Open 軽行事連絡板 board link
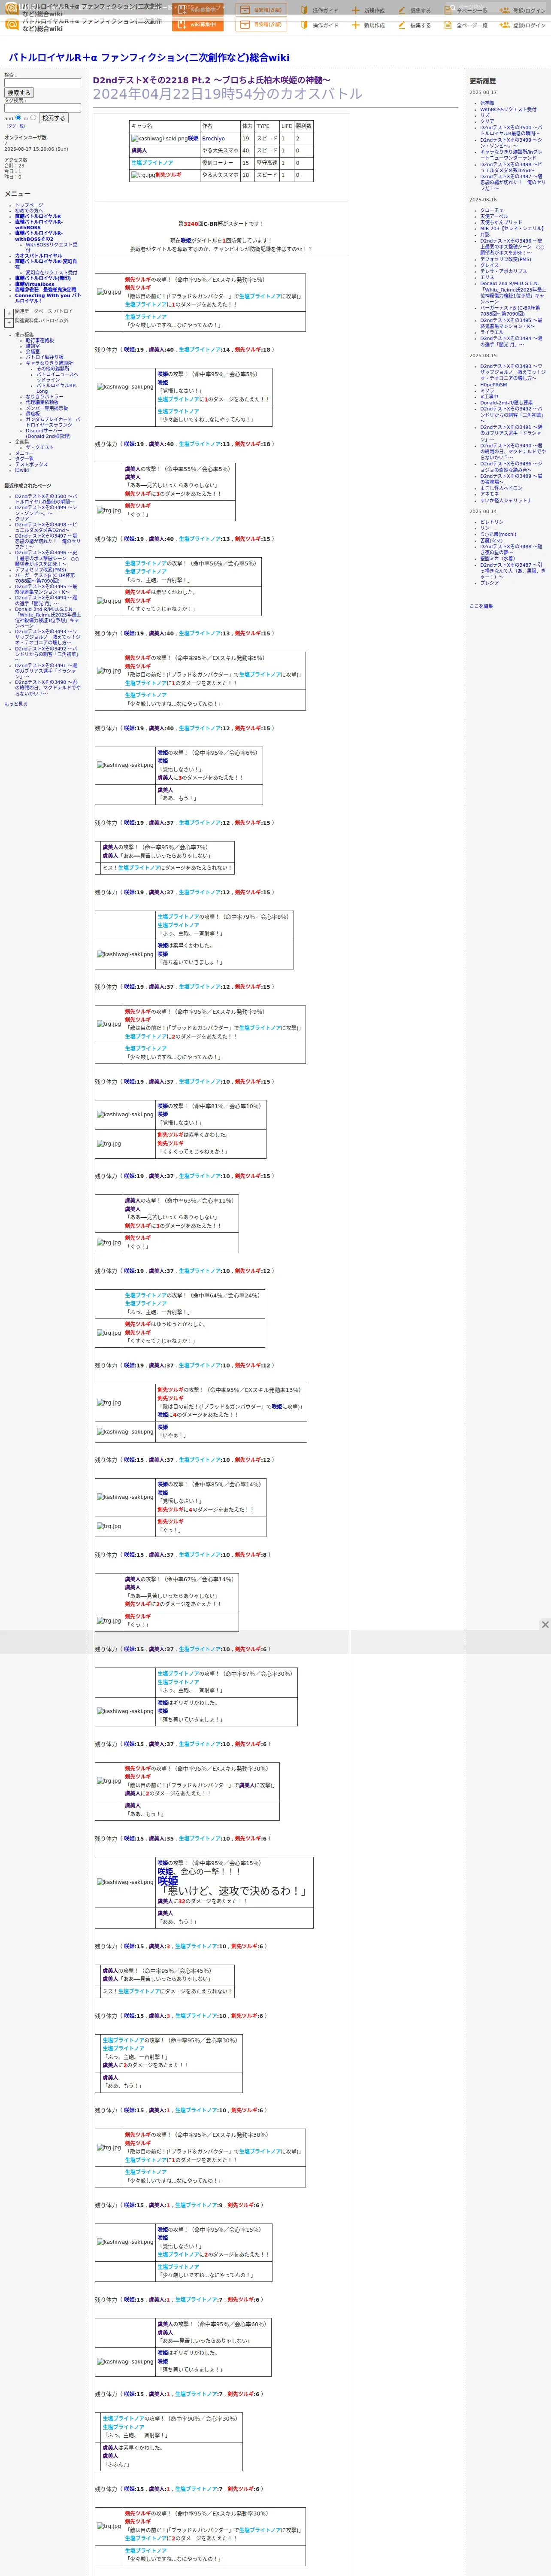This screenshot has width=551, height=2576. (x=40, y=340)
